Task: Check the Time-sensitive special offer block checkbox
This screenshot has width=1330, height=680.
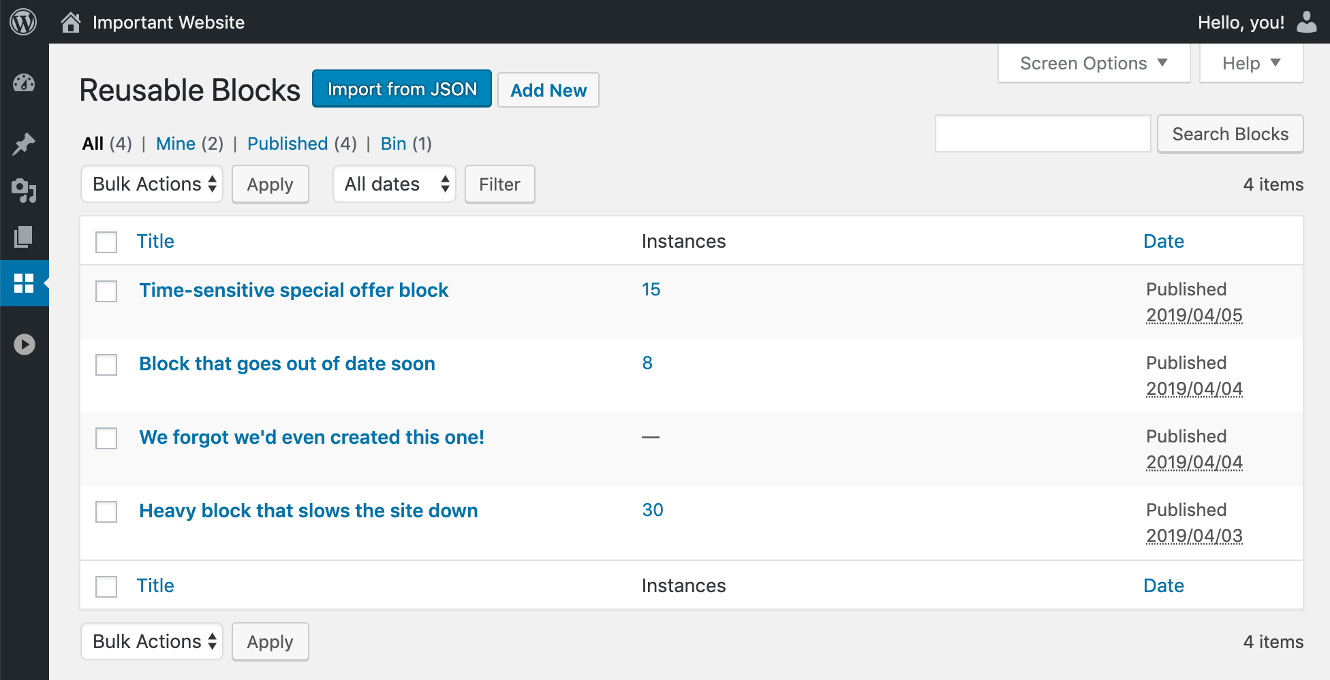Action: 106,291
